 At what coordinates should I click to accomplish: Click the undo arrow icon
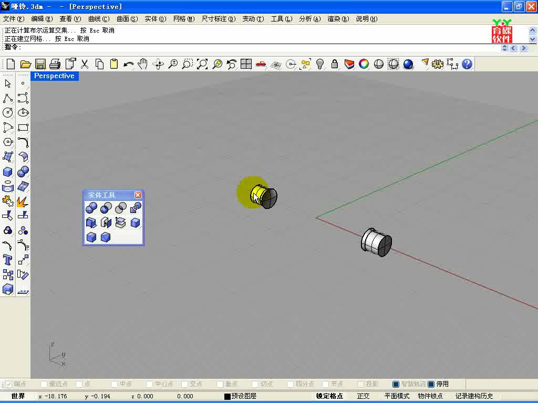pos(128,64)
